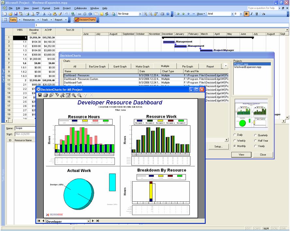Click the Link Tasks chain icon
290x231 pixels.
point(79,14)
